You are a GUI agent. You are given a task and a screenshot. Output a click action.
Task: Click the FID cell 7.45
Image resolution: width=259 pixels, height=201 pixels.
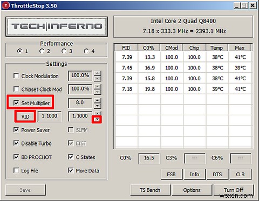[127, 68]
